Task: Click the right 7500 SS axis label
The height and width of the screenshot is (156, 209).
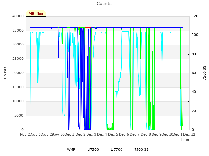Action: (x=204, y=73)
